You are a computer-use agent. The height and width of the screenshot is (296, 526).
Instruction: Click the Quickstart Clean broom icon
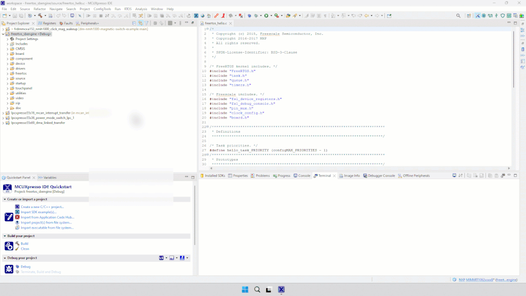point(17,249)
